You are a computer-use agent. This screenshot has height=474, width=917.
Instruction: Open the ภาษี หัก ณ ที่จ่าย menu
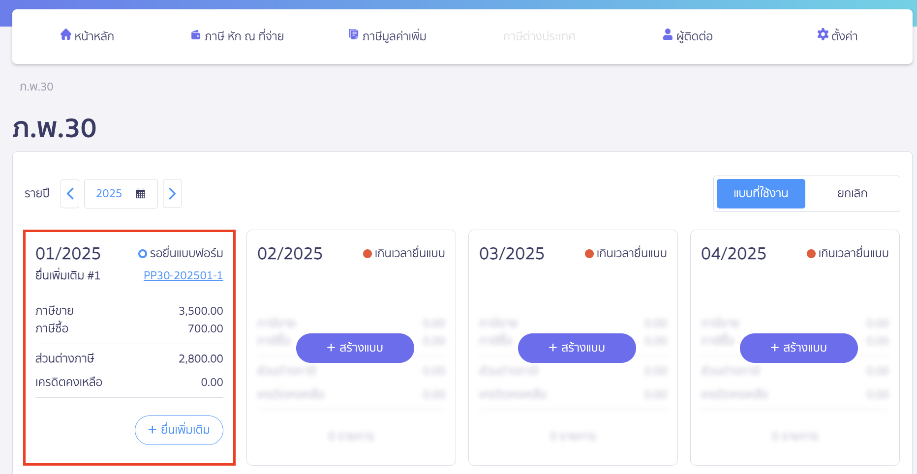click(244, 36)
